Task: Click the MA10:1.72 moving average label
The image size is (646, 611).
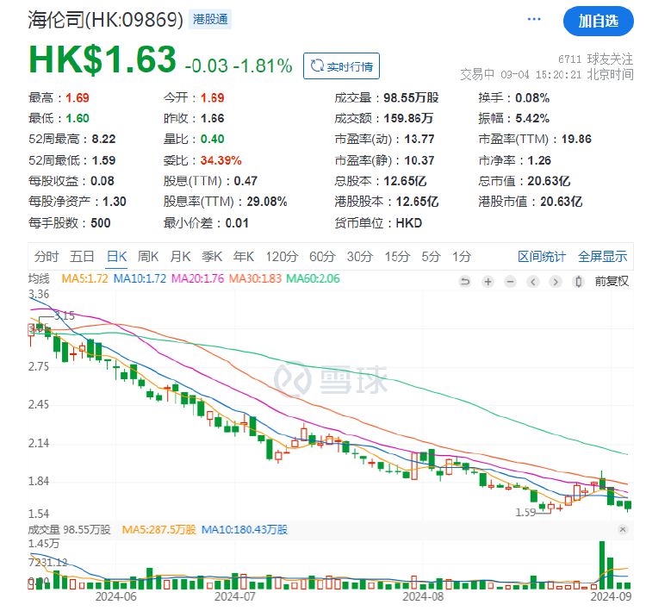Action: [x=140, y=278]
